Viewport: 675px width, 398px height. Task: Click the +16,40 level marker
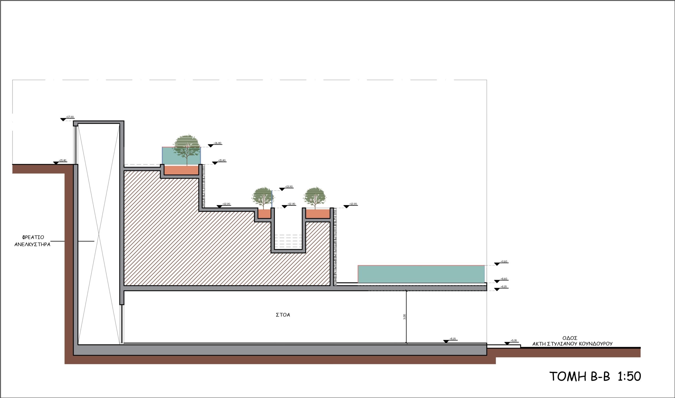pyautogui.click(x=211, y=146)
